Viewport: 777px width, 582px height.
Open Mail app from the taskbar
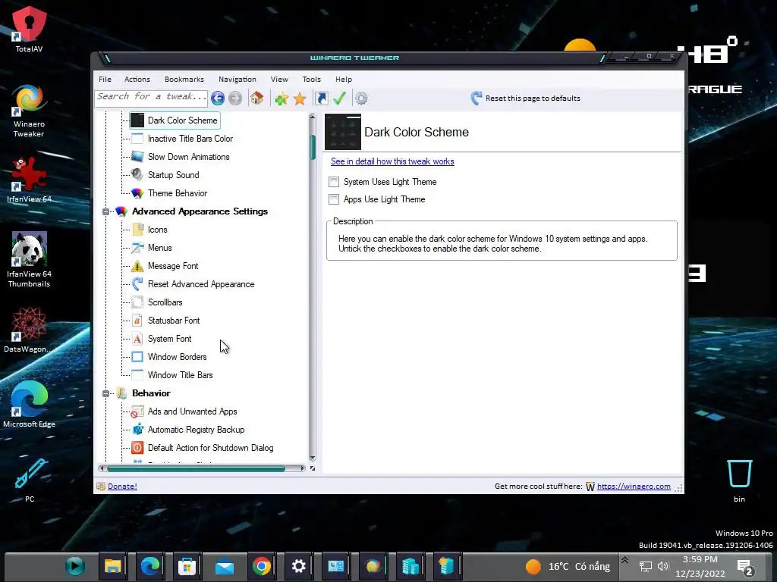click(225, 565)
